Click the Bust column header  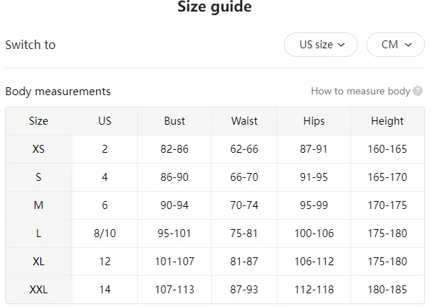point(174,121)
